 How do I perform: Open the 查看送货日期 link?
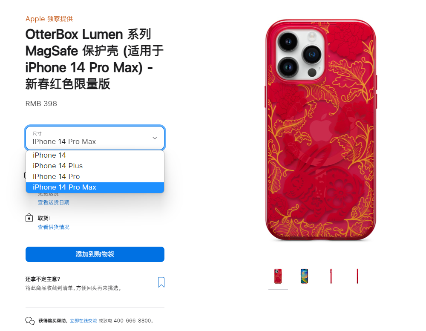54,202
